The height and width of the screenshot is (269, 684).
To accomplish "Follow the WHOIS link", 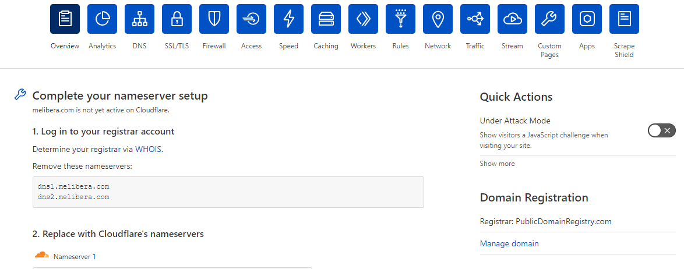I will [x=149, y=149].
